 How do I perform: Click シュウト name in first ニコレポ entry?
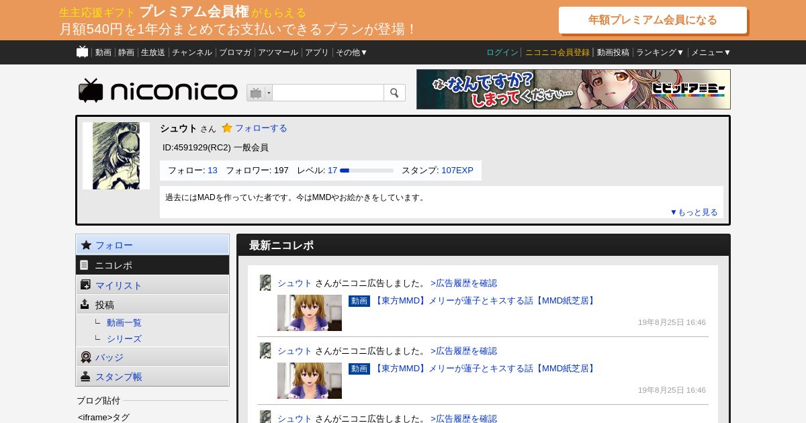pyautogui.click(x=295, y=283)
